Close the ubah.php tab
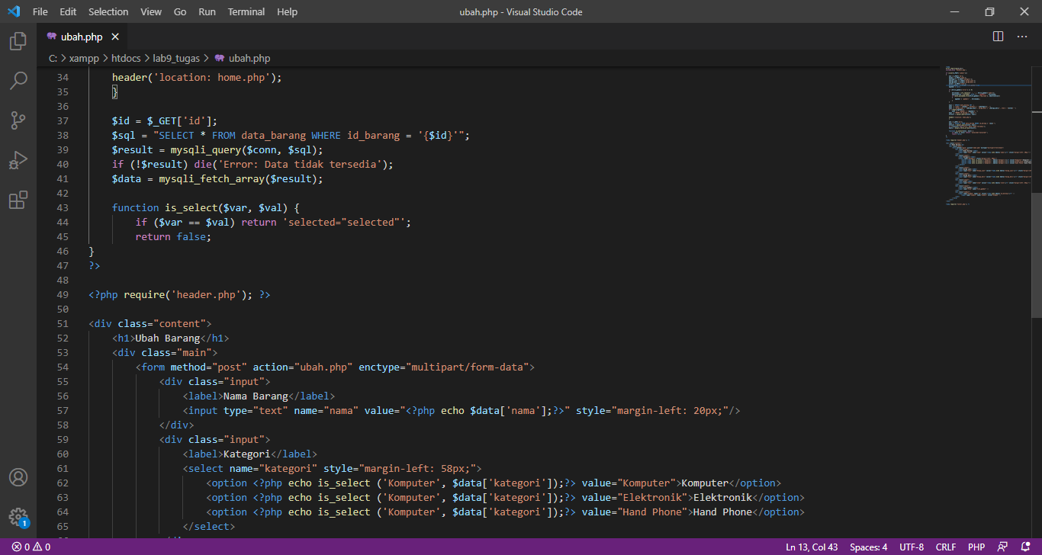Viewport: 1042px width, 555px height. point(115,37)
